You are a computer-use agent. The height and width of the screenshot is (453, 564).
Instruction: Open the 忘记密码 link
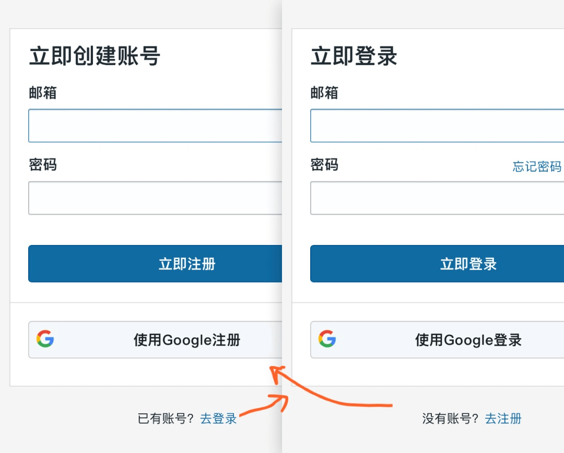click(536, 166)
